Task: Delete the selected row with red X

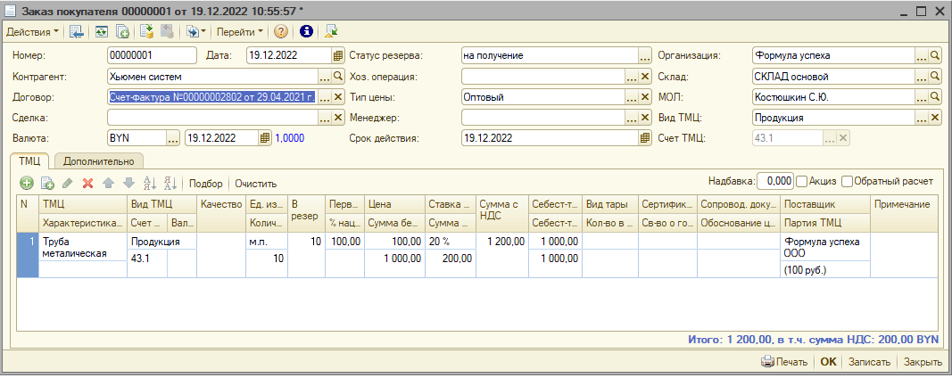Action: 87,183
